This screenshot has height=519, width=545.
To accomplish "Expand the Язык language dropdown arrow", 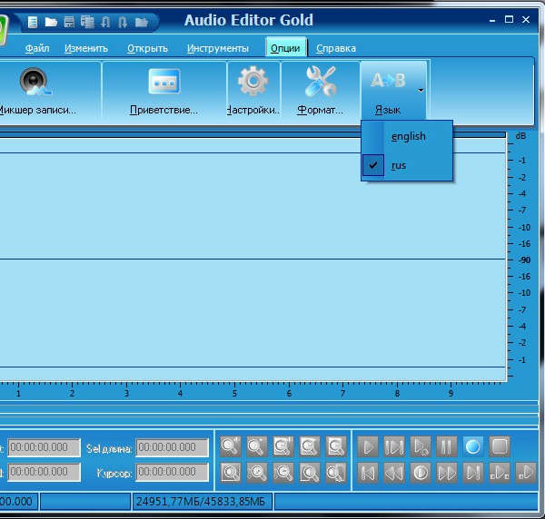I will coord(421,91).
